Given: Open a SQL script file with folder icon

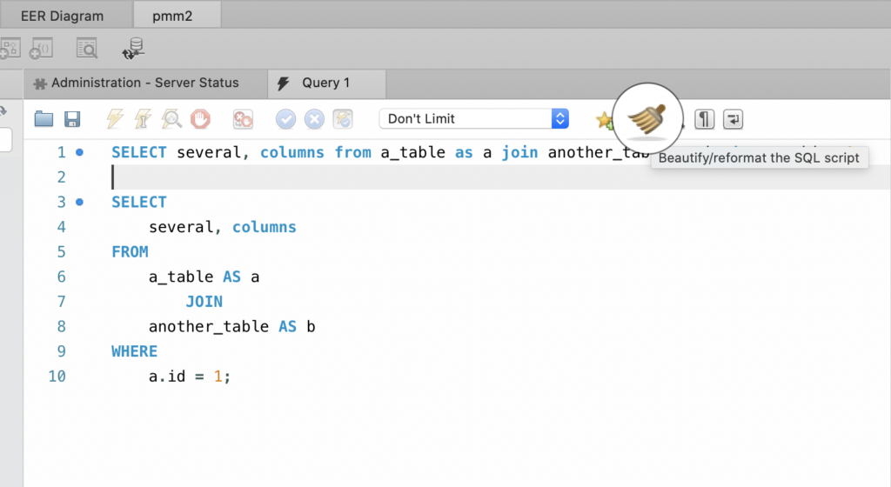Looking at the screenshot, I should 44,119.
